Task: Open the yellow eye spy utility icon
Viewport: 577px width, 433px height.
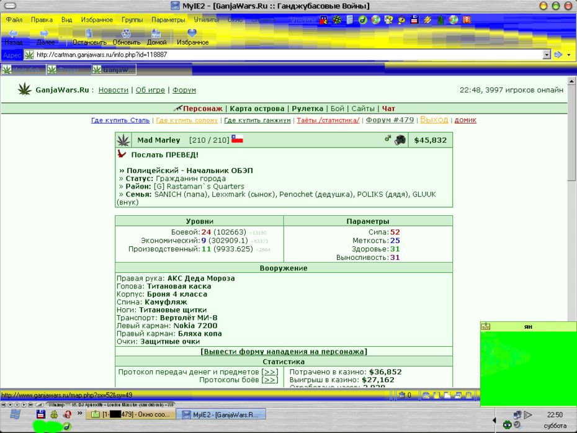Action: [401, 20]
